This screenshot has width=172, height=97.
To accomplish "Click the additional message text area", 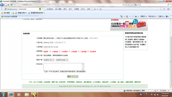I will point(64,67).
